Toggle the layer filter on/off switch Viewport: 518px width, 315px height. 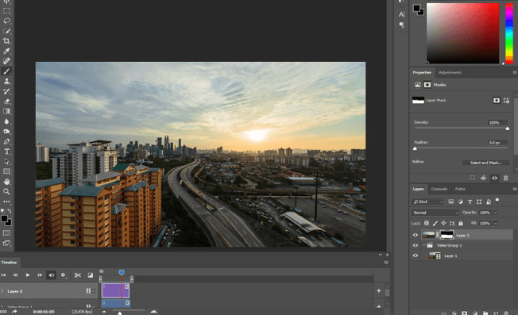click(497, 201)
